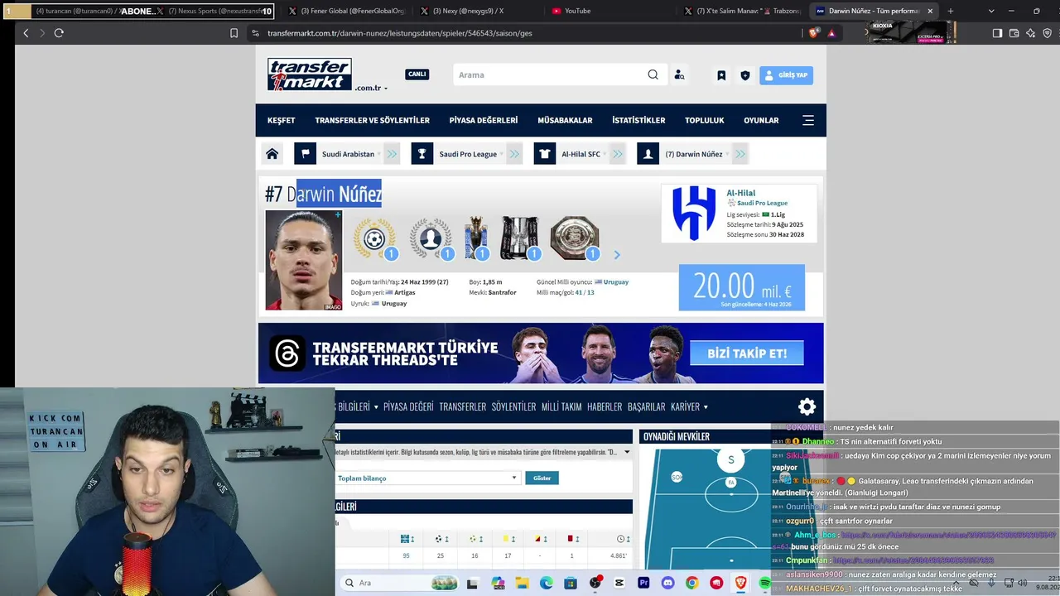Go to home breadcrumb icon

pyautogui.click(x=272, y=154)
